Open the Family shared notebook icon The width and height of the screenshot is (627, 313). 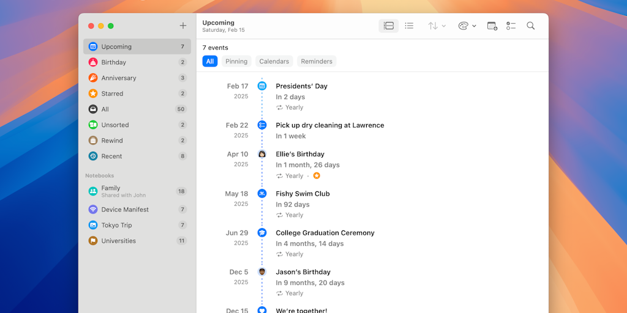[x=93, y=191]
